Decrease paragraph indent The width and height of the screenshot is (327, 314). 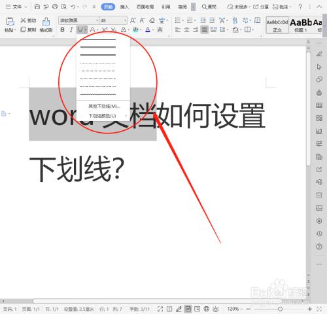pyautogui.click(x=203, y=20)
